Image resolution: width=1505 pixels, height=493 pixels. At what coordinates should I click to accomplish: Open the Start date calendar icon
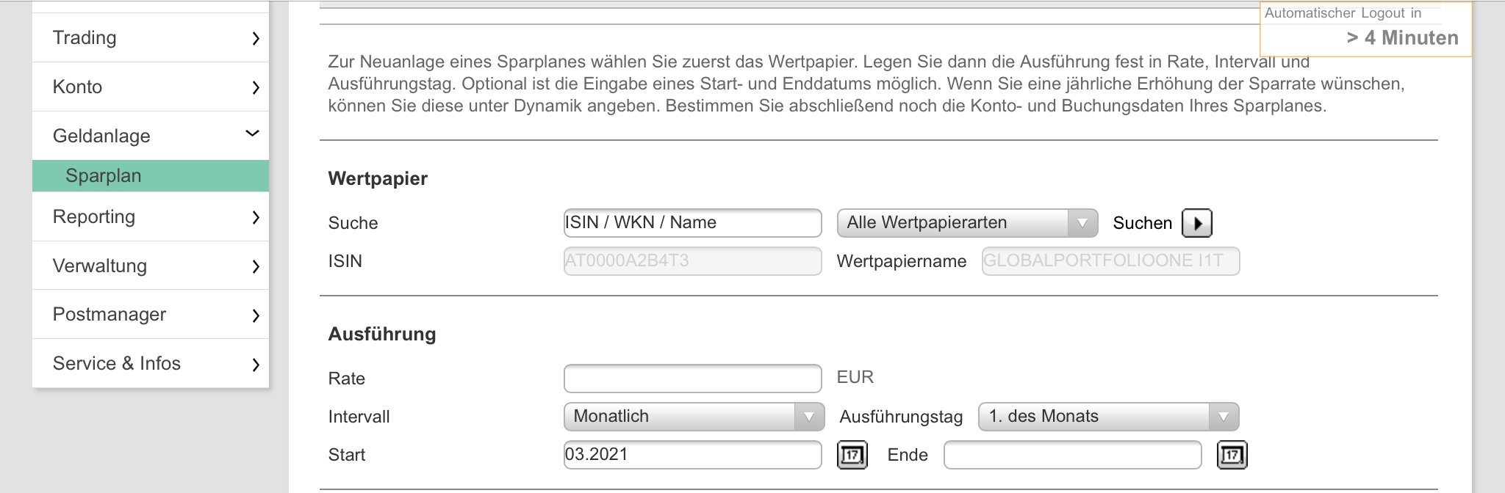[852, 455]
